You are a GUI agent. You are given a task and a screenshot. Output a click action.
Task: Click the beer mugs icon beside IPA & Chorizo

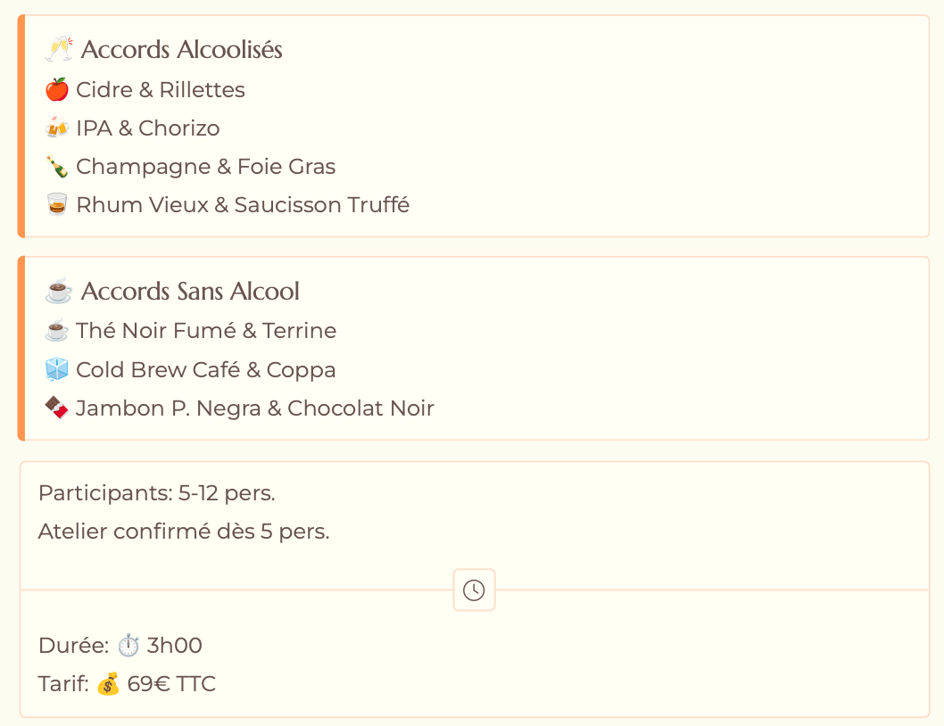(x=57, y=128)
